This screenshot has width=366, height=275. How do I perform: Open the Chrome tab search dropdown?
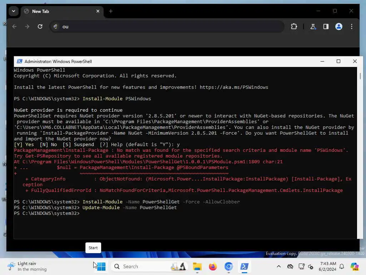[x=14, y=11]
